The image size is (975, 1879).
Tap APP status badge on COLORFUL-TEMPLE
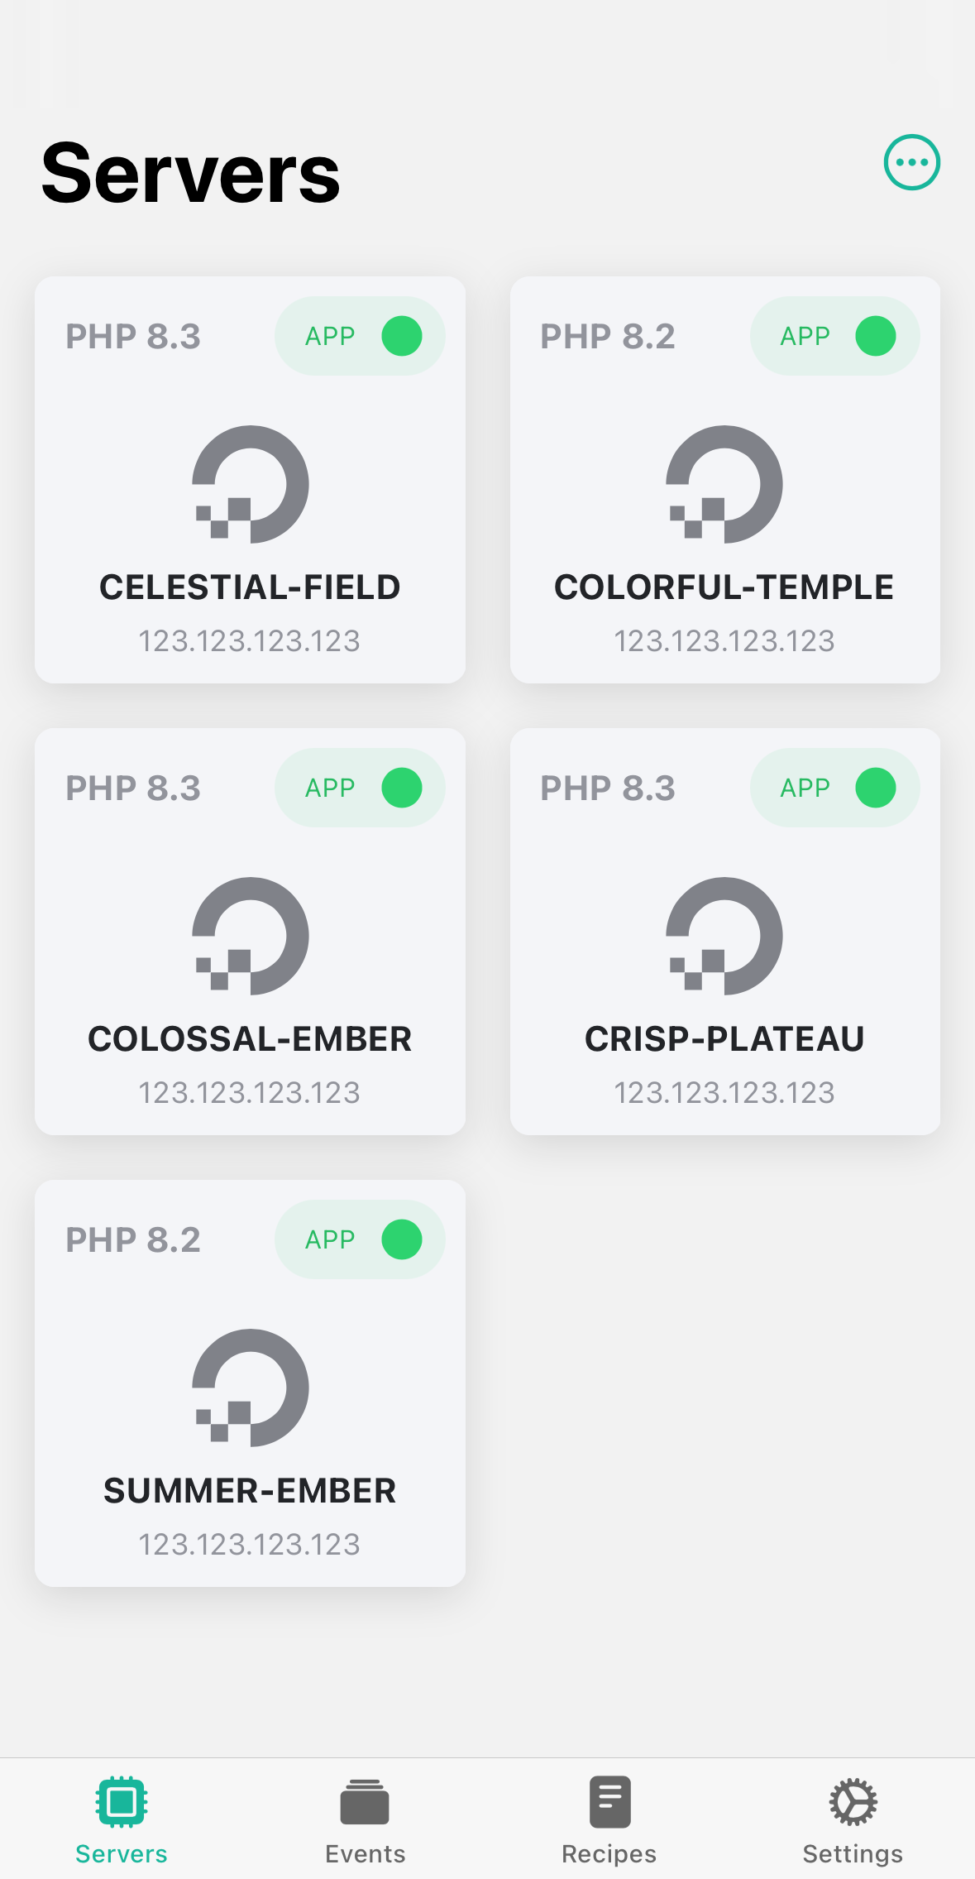[834, 336]
